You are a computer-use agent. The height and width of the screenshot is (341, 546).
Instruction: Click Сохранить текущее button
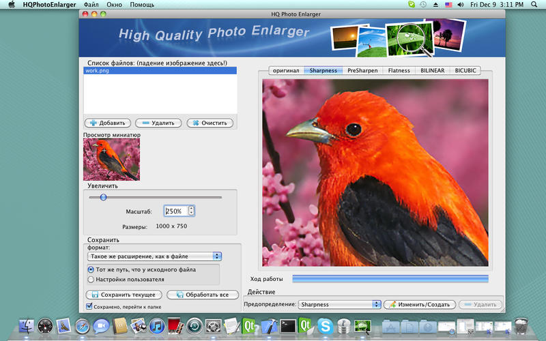point(124,295)
